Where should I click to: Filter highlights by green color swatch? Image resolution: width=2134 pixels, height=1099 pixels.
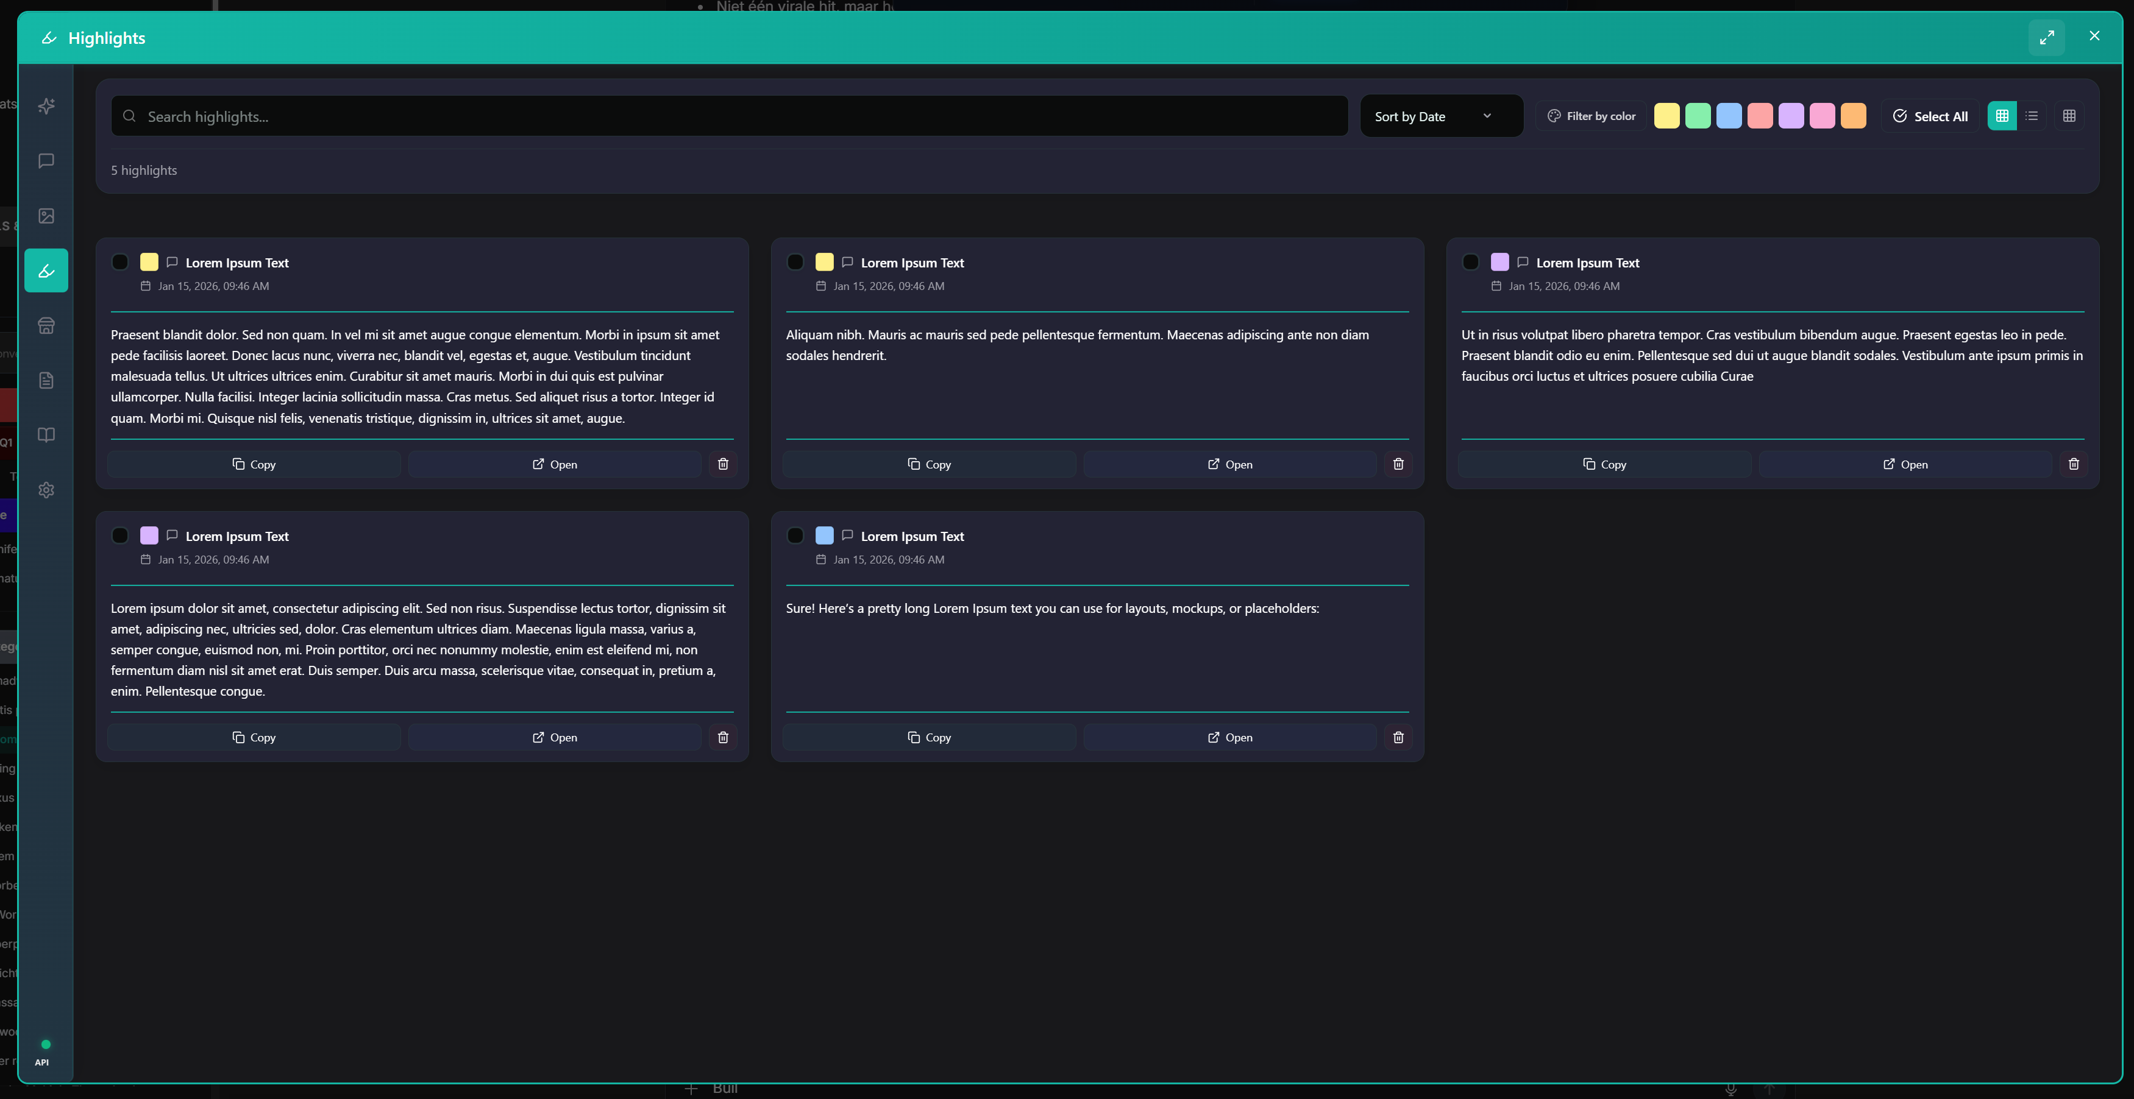[x=1698, y=116]
